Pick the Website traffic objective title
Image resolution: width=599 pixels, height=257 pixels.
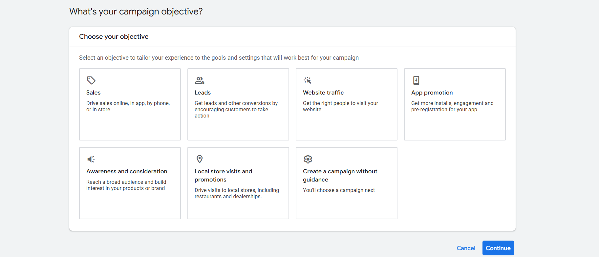(323, 93)
